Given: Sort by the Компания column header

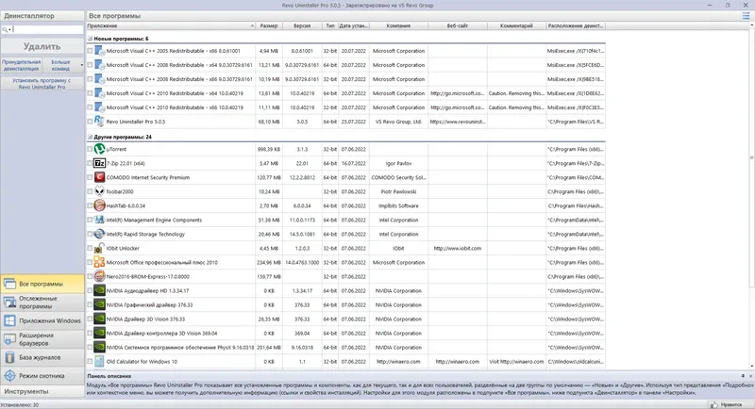Looking at the screenshot, I should point(398,25).
